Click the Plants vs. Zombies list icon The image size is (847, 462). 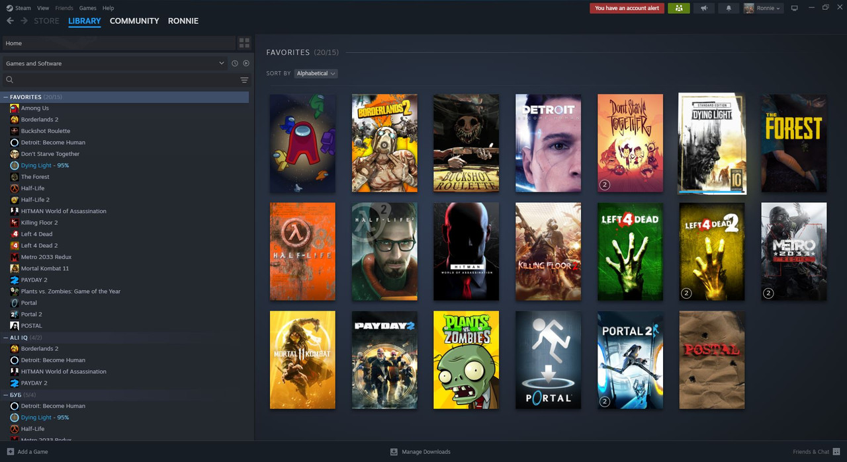15,291
